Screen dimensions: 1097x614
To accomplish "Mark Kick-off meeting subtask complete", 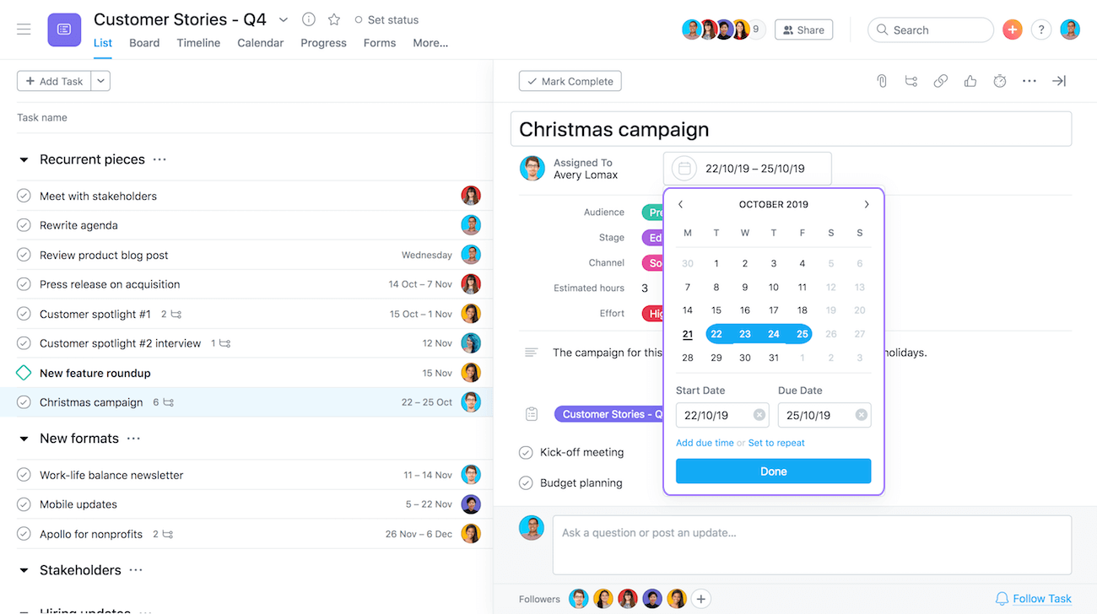I will click(526, 452).
